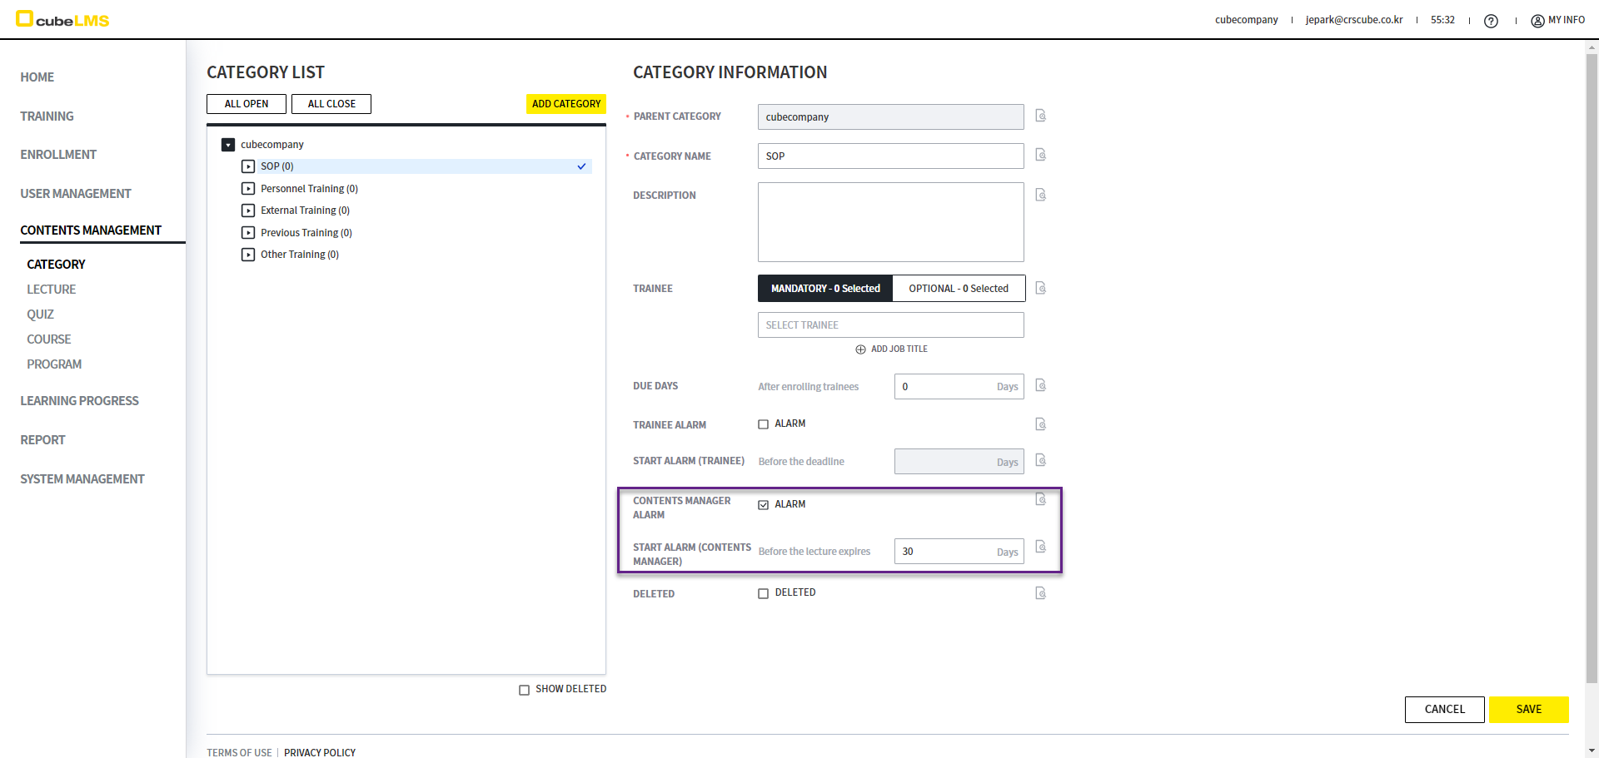Open Lecture in Contents Management menu
The height and width of the screenshot is (758, 1599).
coord(51,290)
